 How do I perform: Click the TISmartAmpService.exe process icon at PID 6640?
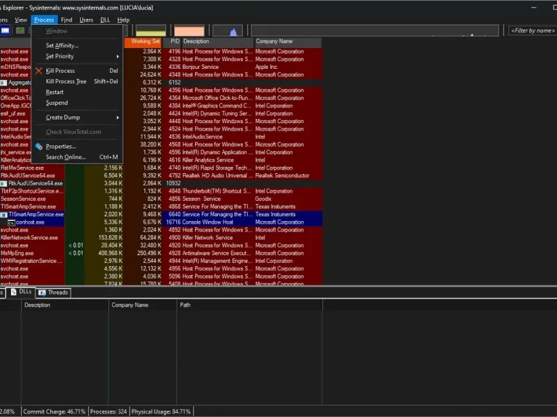pos(4,215)
